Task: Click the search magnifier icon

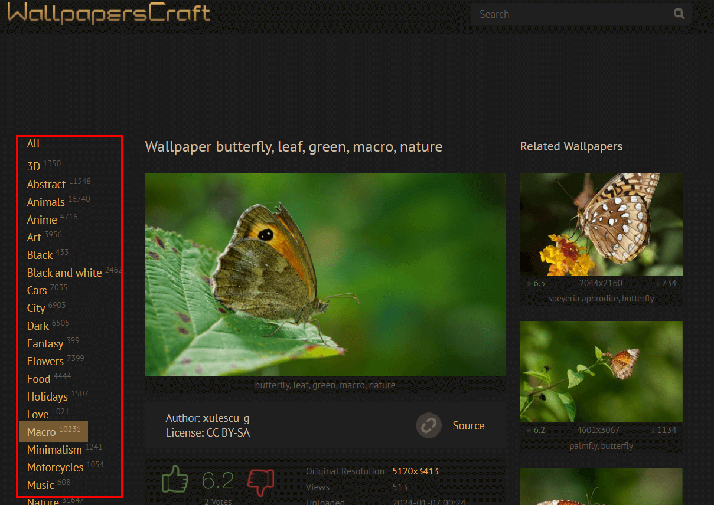Action: point(679,14)
